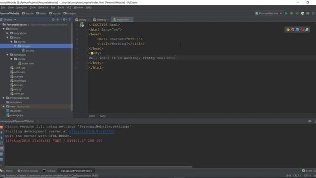
Task: Click the intention lightbulb near body tag
Action: click(x=92, y=53)
